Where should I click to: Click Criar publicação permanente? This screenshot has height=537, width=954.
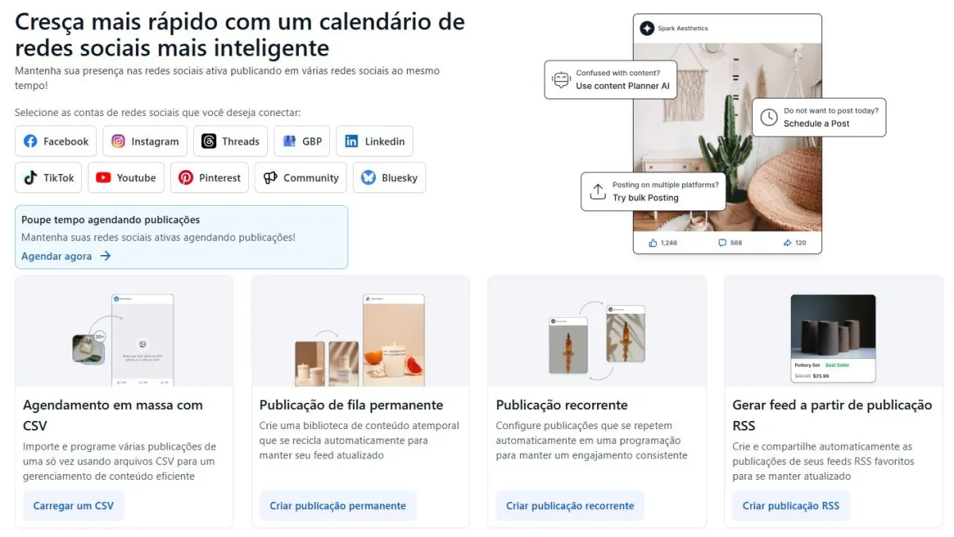(338, 506)
